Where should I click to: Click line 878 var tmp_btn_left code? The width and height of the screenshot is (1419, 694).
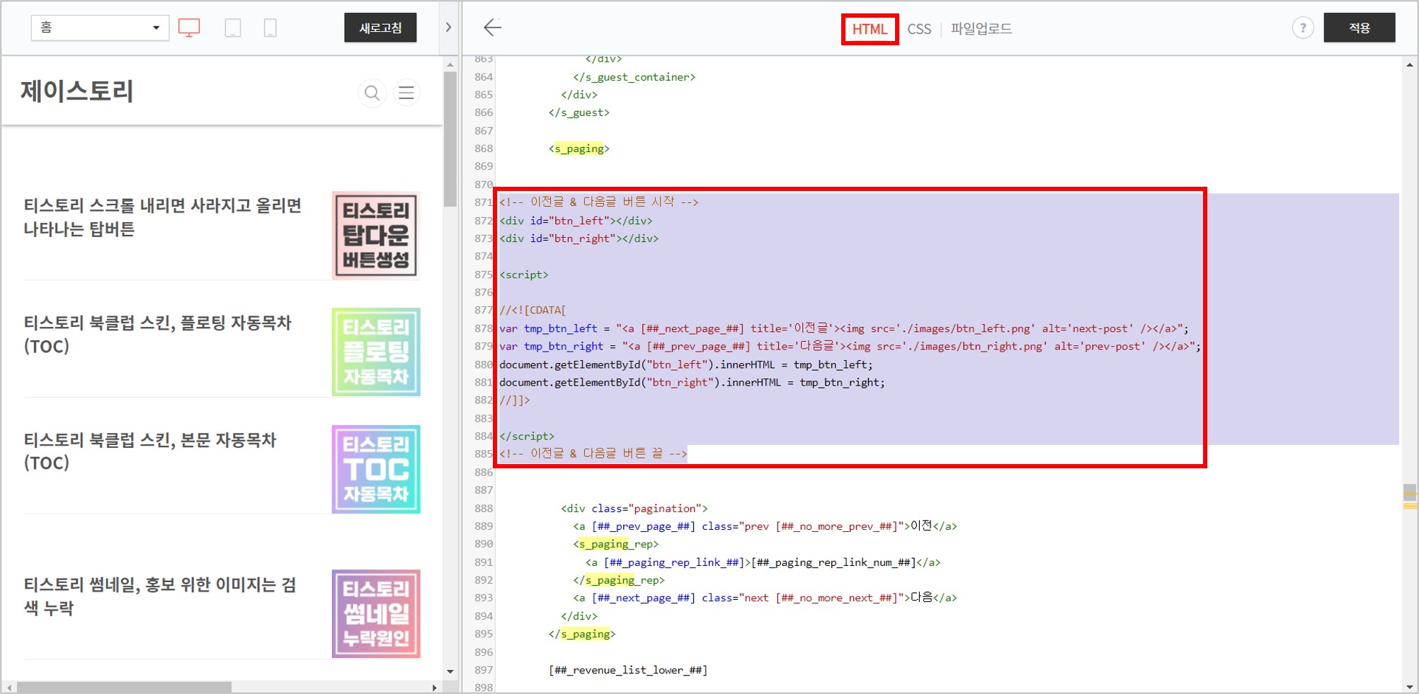pos(843,328)
